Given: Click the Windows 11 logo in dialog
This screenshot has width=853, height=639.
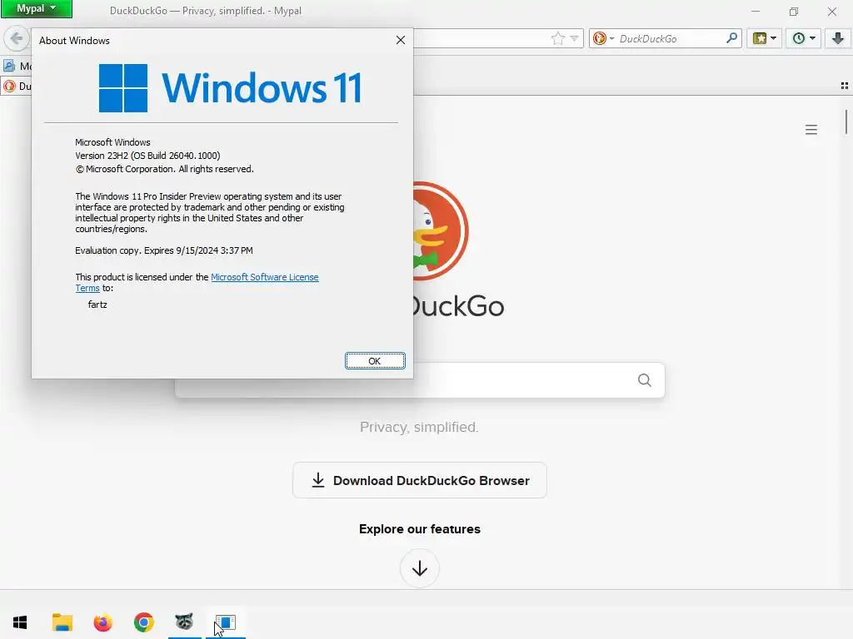Looking at the screenshot, I should point(230,88).
